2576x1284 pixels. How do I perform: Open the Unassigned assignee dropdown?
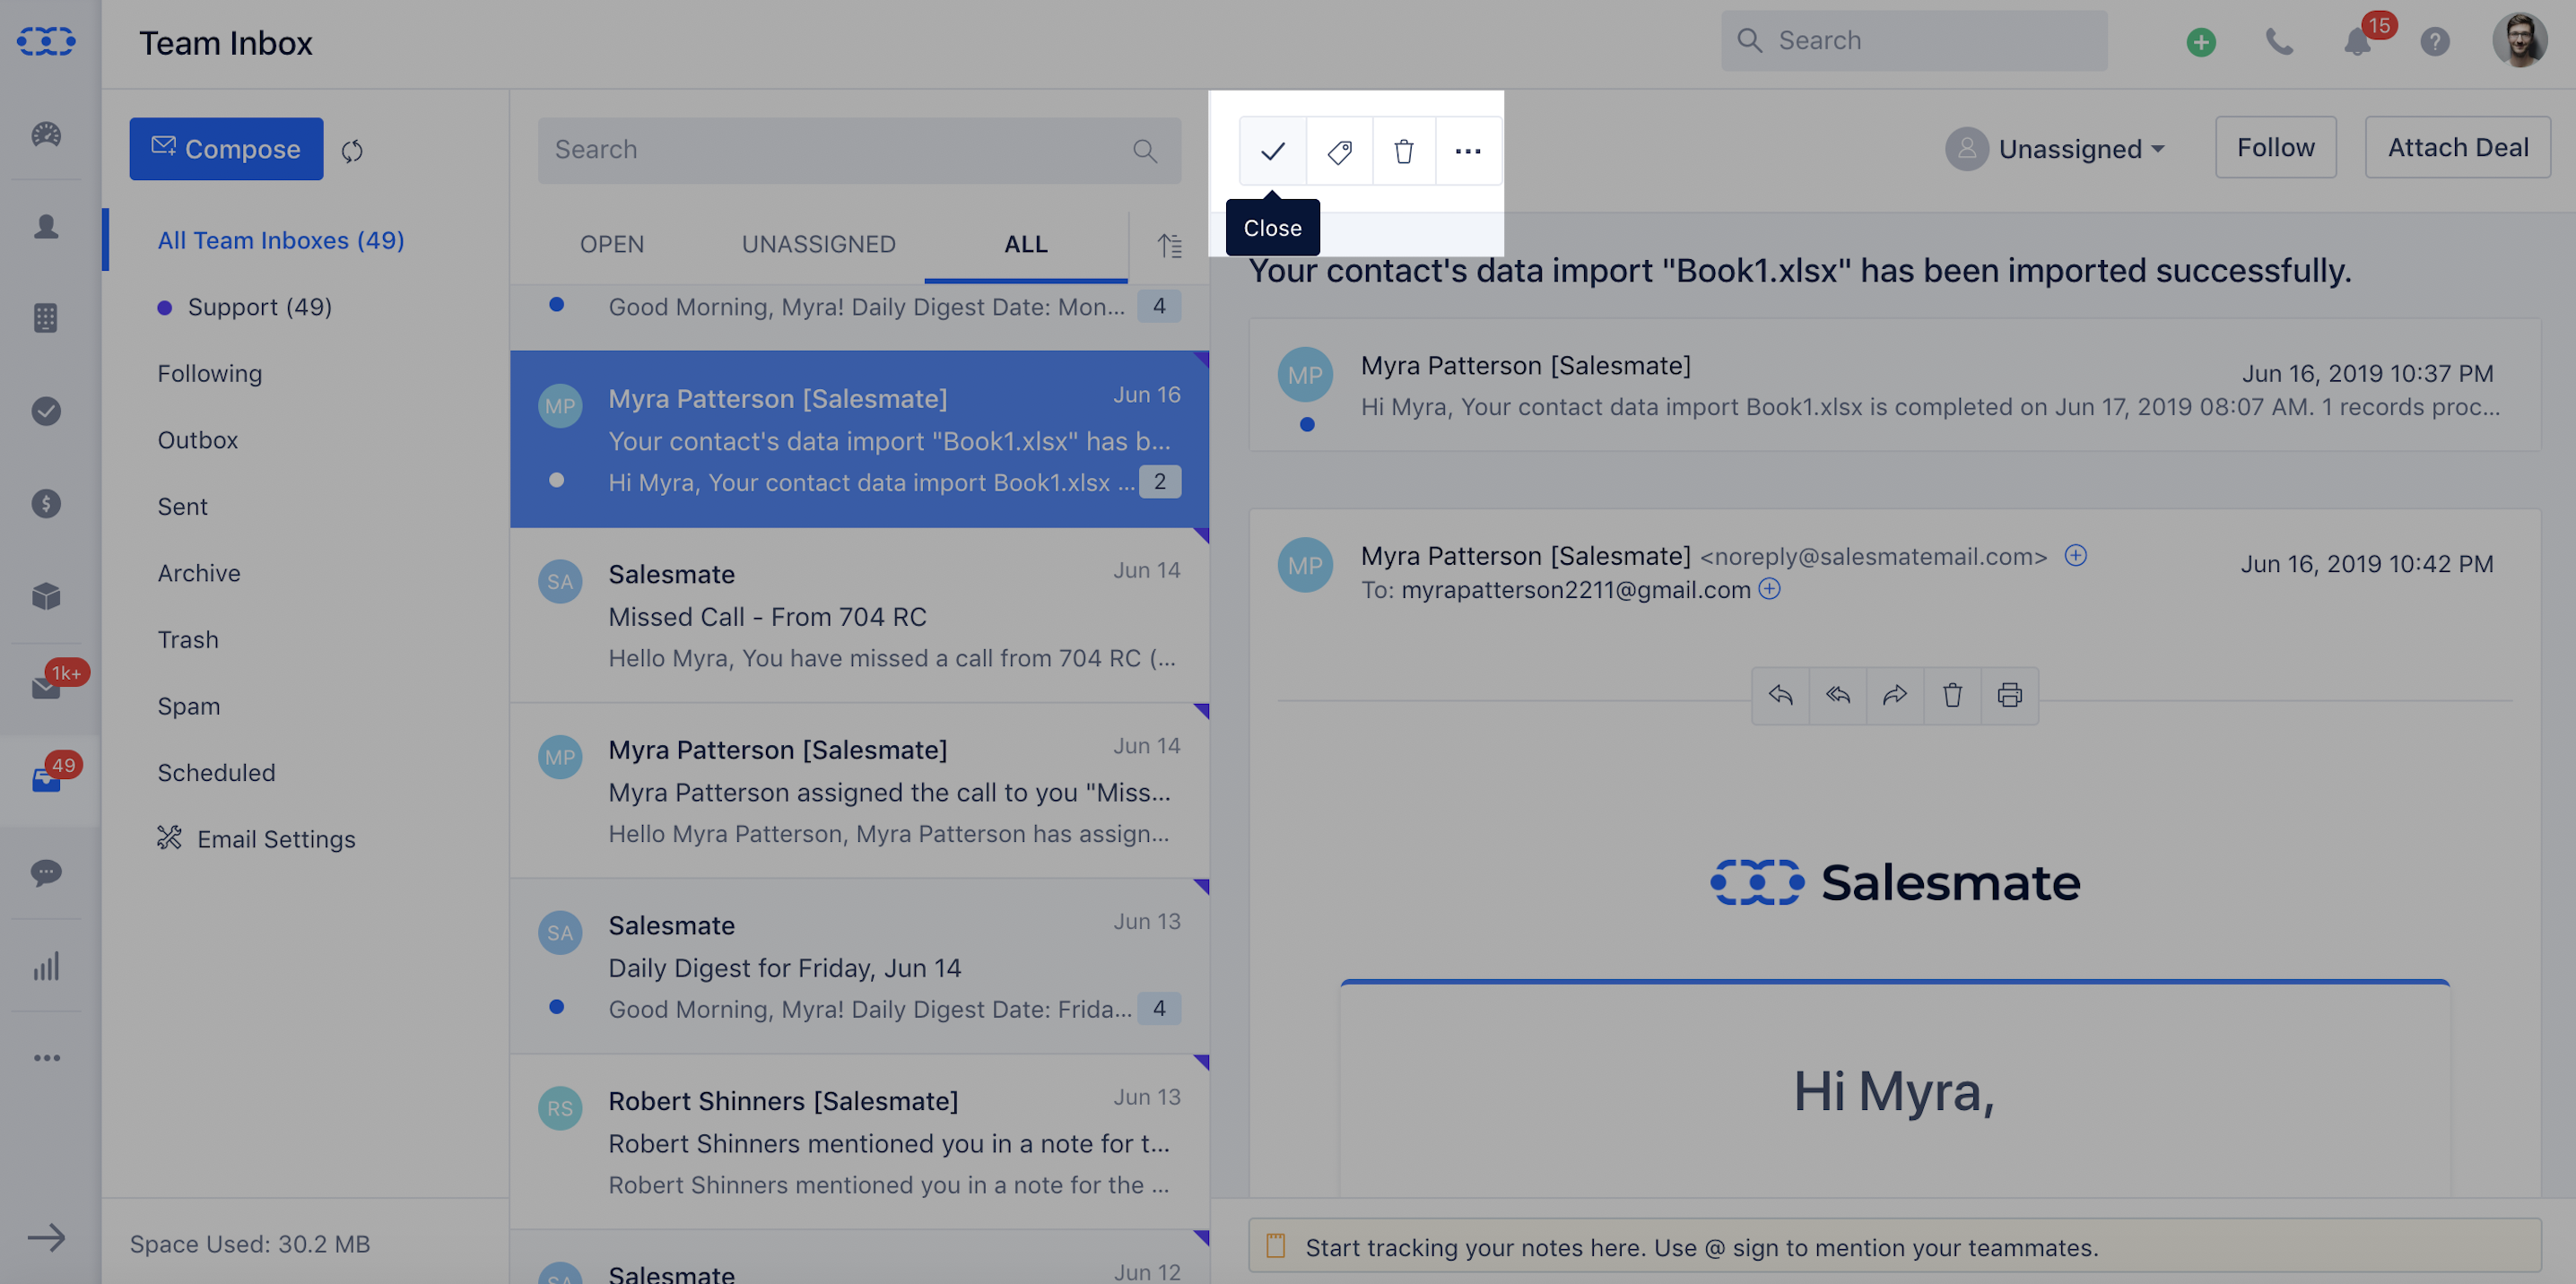2055,149
